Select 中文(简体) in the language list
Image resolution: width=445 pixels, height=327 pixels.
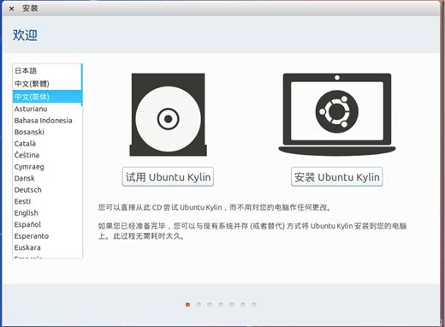coord(47,97)
